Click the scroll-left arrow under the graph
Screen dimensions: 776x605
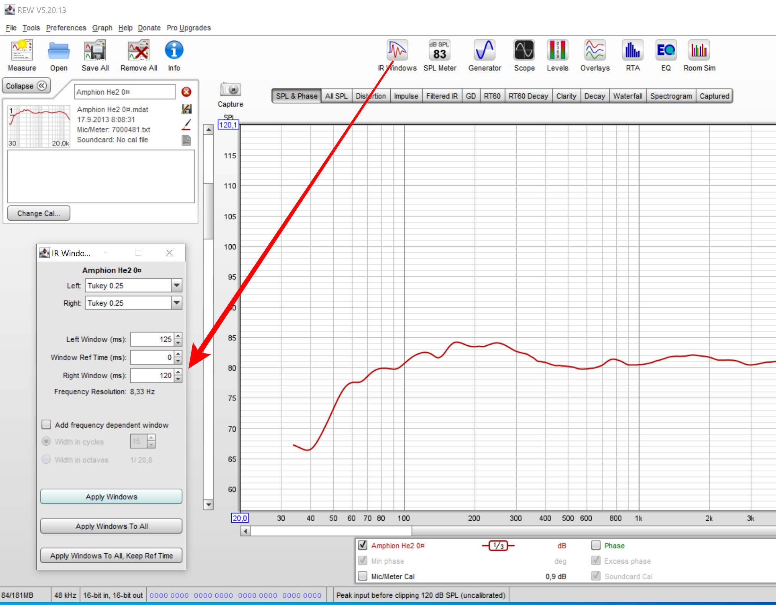(245, 531)
